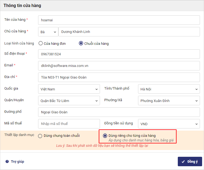
Task: Click the address field 'Tòa N03-T1 Ngoại Giao Đoàn'
Action: 119,77
